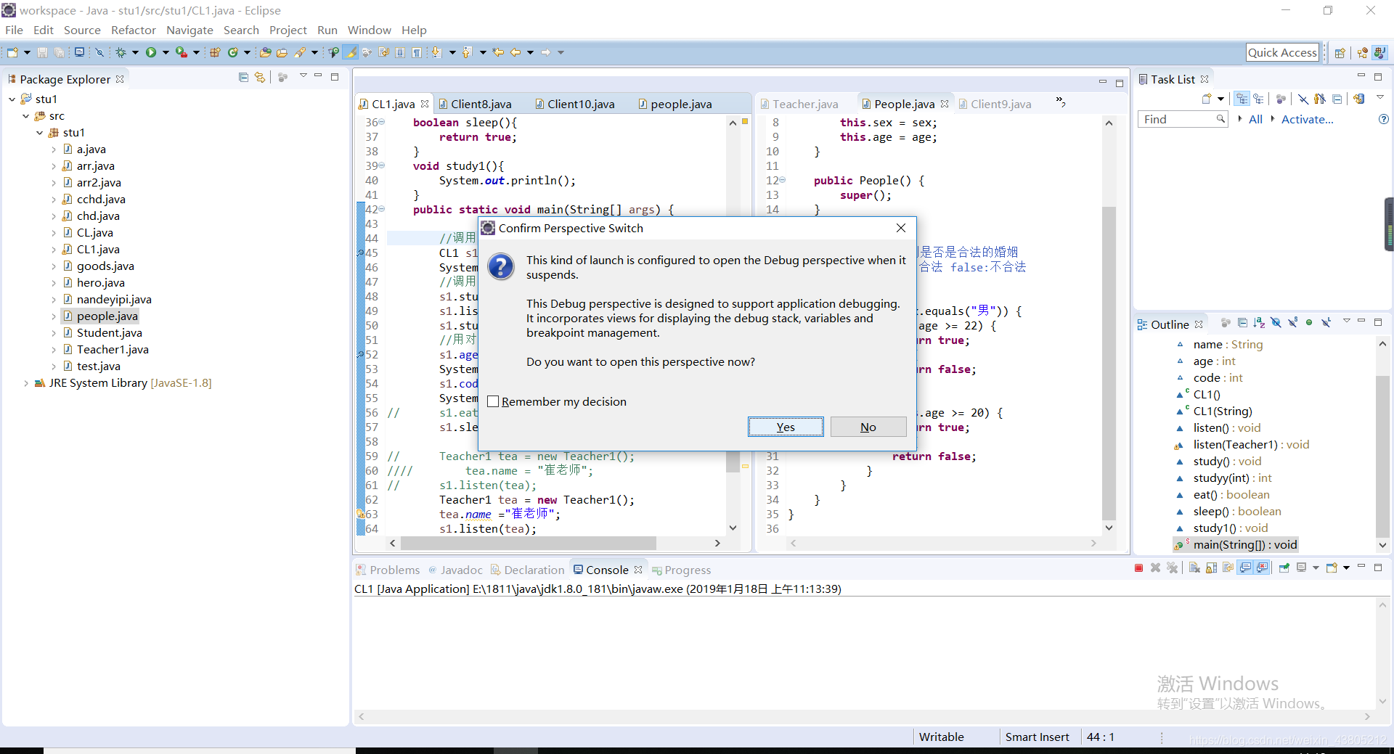Open Task List New Task dropdown arrow
Screen dimensions: 1394x754
pos(1220,99)
